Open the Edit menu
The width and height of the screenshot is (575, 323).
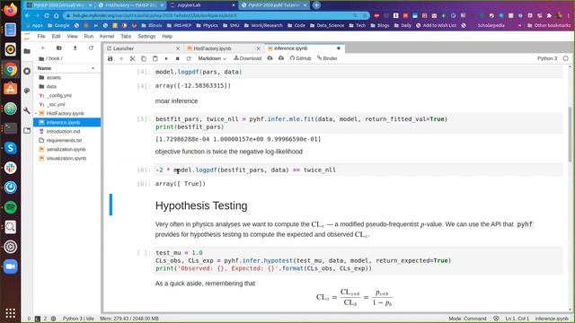56,36
